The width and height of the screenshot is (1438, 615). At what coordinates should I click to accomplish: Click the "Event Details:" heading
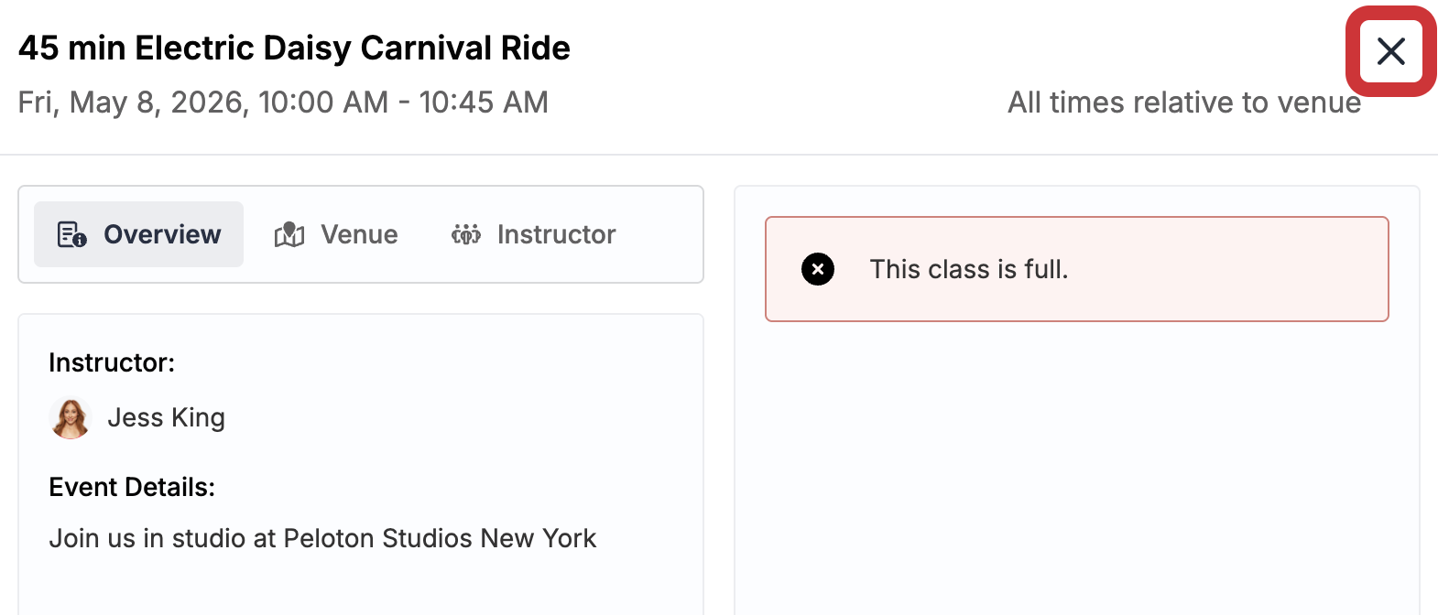coord(132,487)
